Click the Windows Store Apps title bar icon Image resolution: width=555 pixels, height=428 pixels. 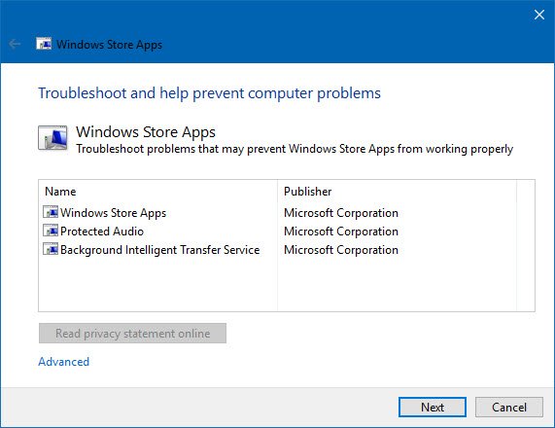click(44, 44)
